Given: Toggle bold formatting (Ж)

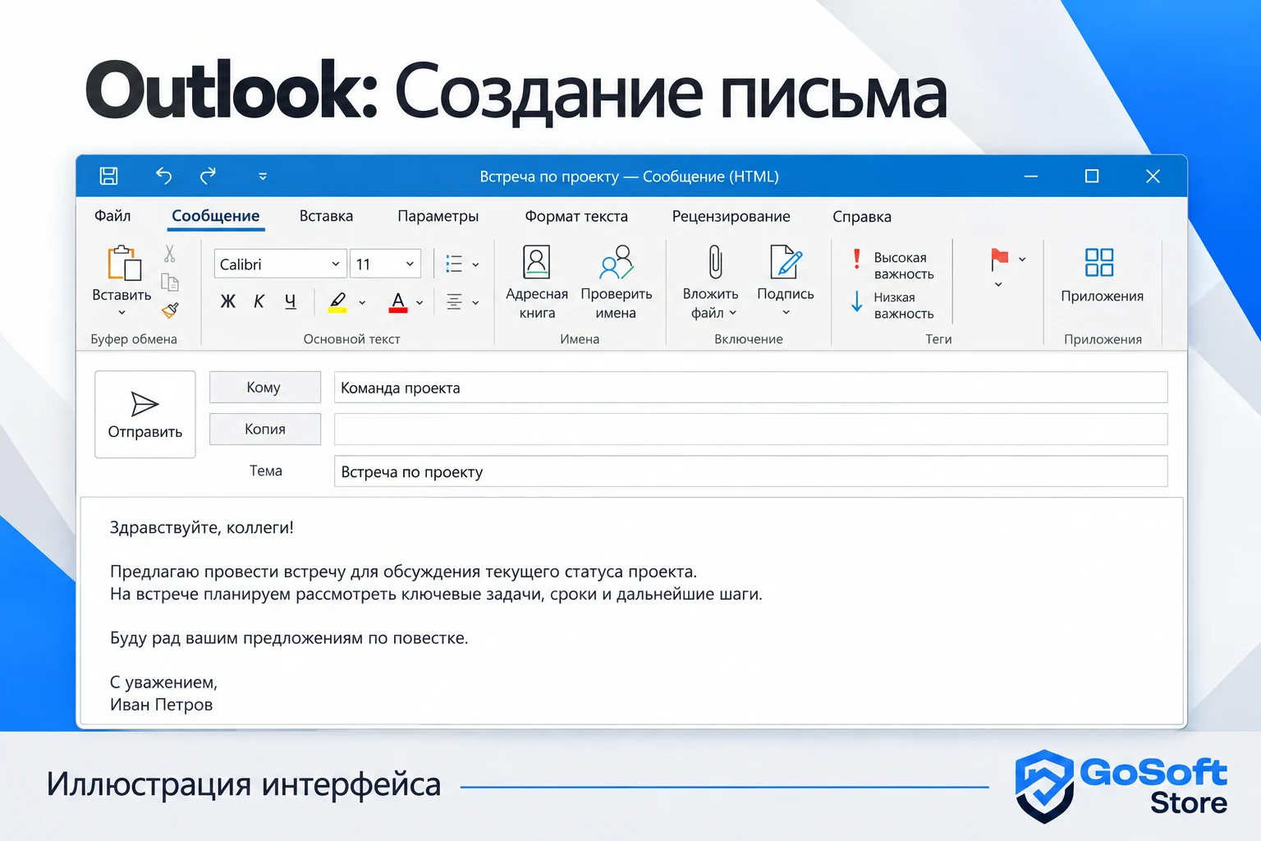Looking at the screenshot, I should click(228, 301).
